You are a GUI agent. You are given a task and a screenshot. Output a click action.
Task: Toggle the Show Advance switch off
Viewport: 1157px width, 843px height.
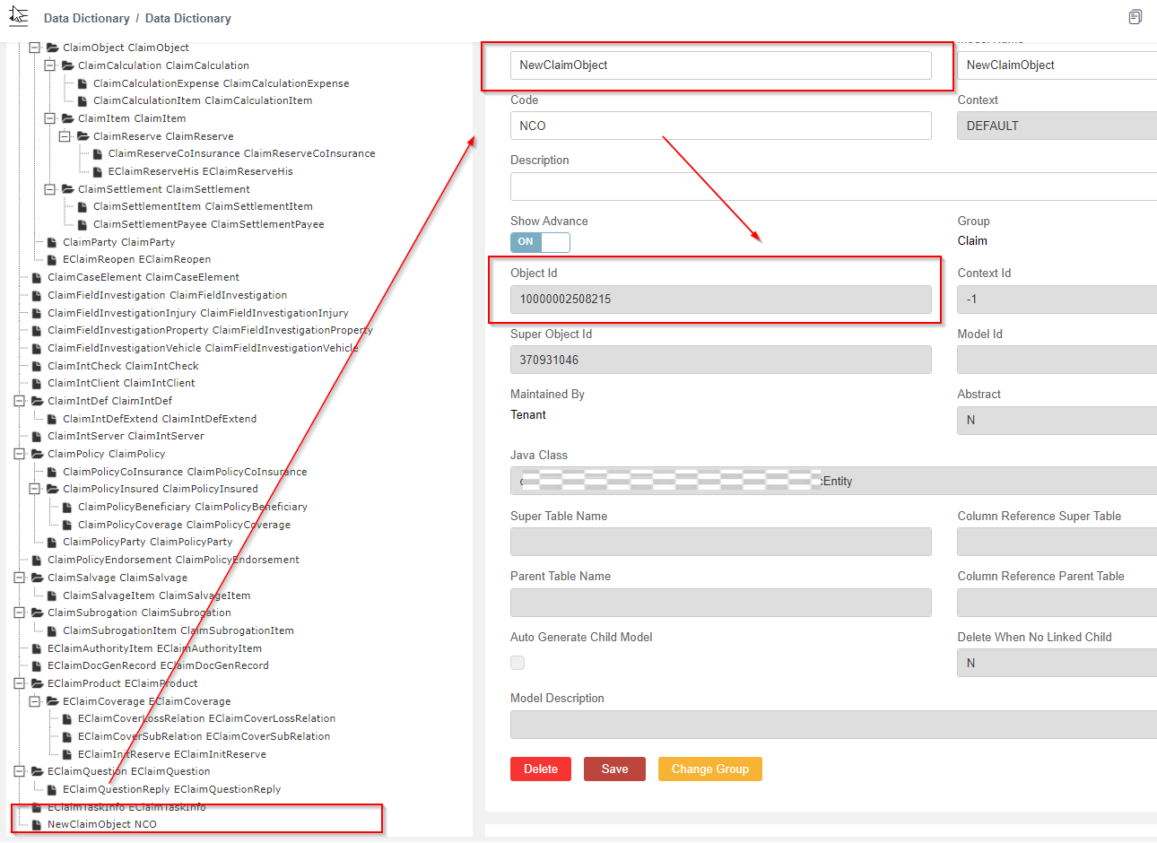[x=540, y=242]
